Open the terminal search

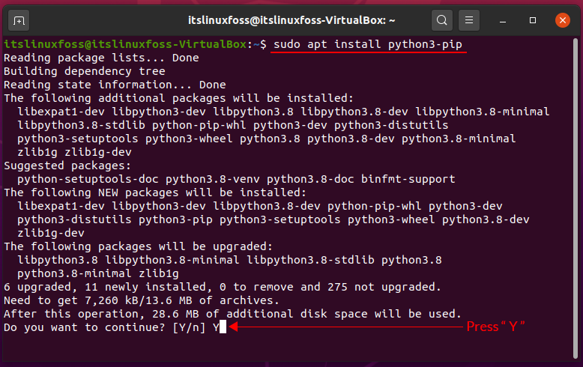[441, 20]
